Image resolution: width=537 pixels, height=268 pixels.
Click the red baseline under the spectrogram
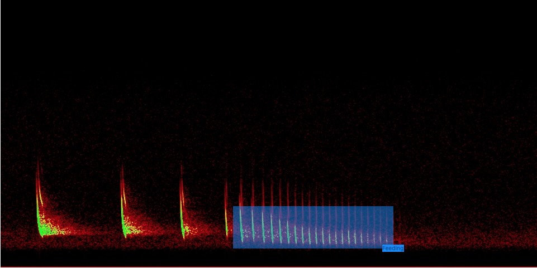[268, 266]
